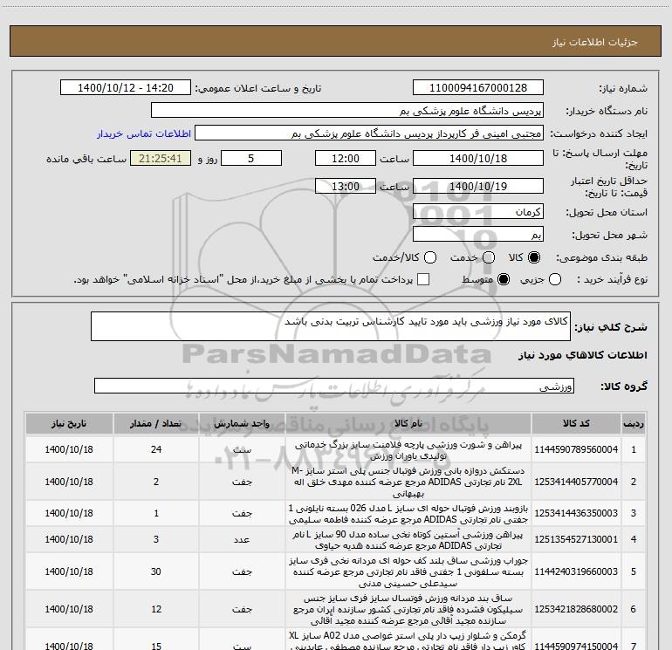The image size is (672, 650).
Task: Click quantity 15 in row 7
Action: [x=156, y=646]
